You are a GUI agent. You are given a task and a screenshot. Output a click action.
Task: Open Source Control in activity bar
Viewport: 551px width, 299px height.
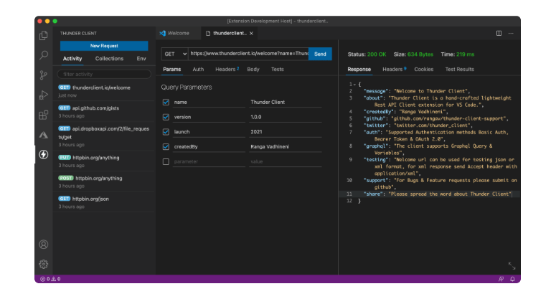pos(44,75)
